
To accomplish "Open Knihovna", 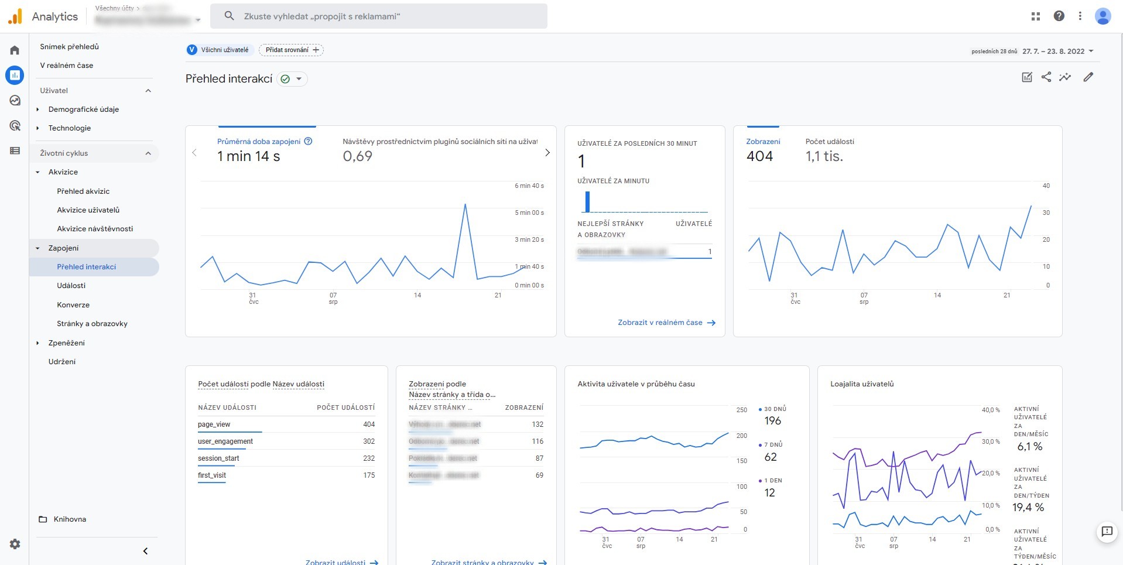I will click(70, 519).
